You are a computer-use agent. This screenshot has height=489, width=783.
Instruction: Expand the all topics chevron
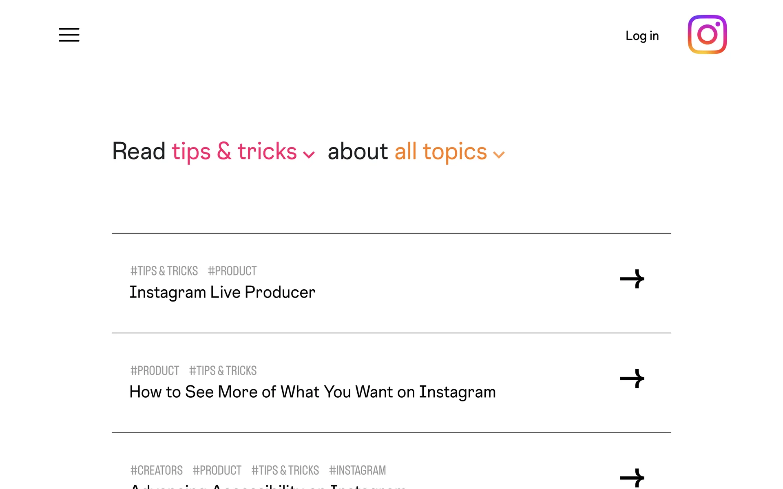tap(499, 154)
